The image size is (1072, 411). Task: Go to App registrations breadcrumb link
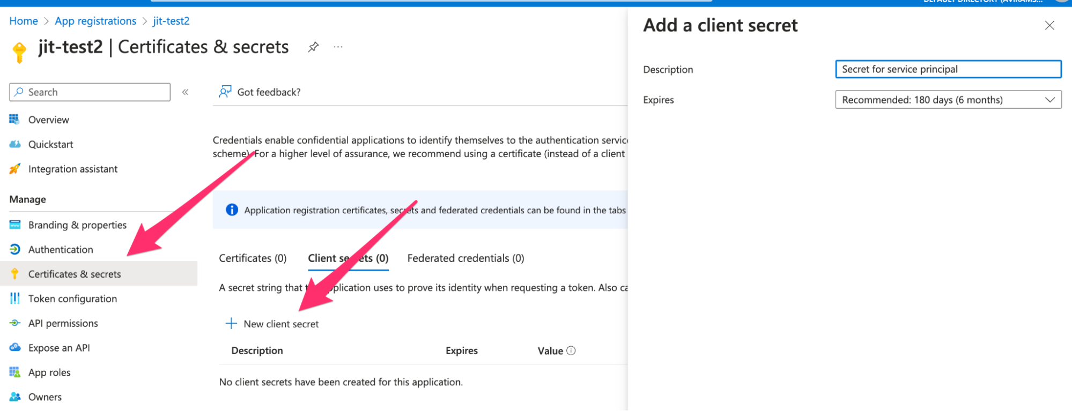[95, 21]
